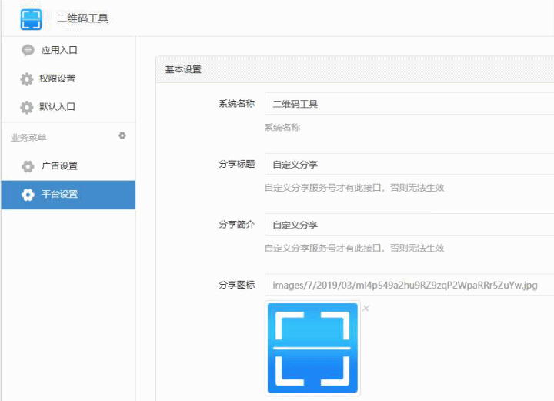Click the 系统名称 field label

pyautogui.click(x=237, y=103)
